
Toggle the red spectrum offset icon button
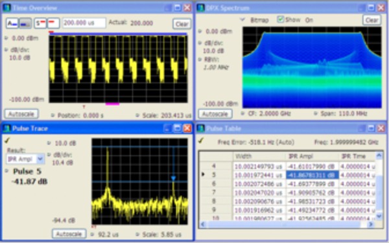click(x=53, y=23)
